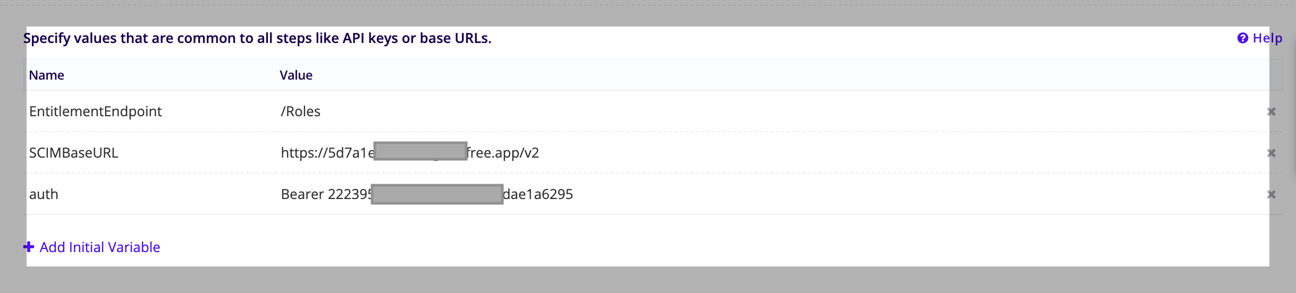The height and width of the screenshot is (293, 1296).
Task: Click the Name column header
Action: click(47, 75)
